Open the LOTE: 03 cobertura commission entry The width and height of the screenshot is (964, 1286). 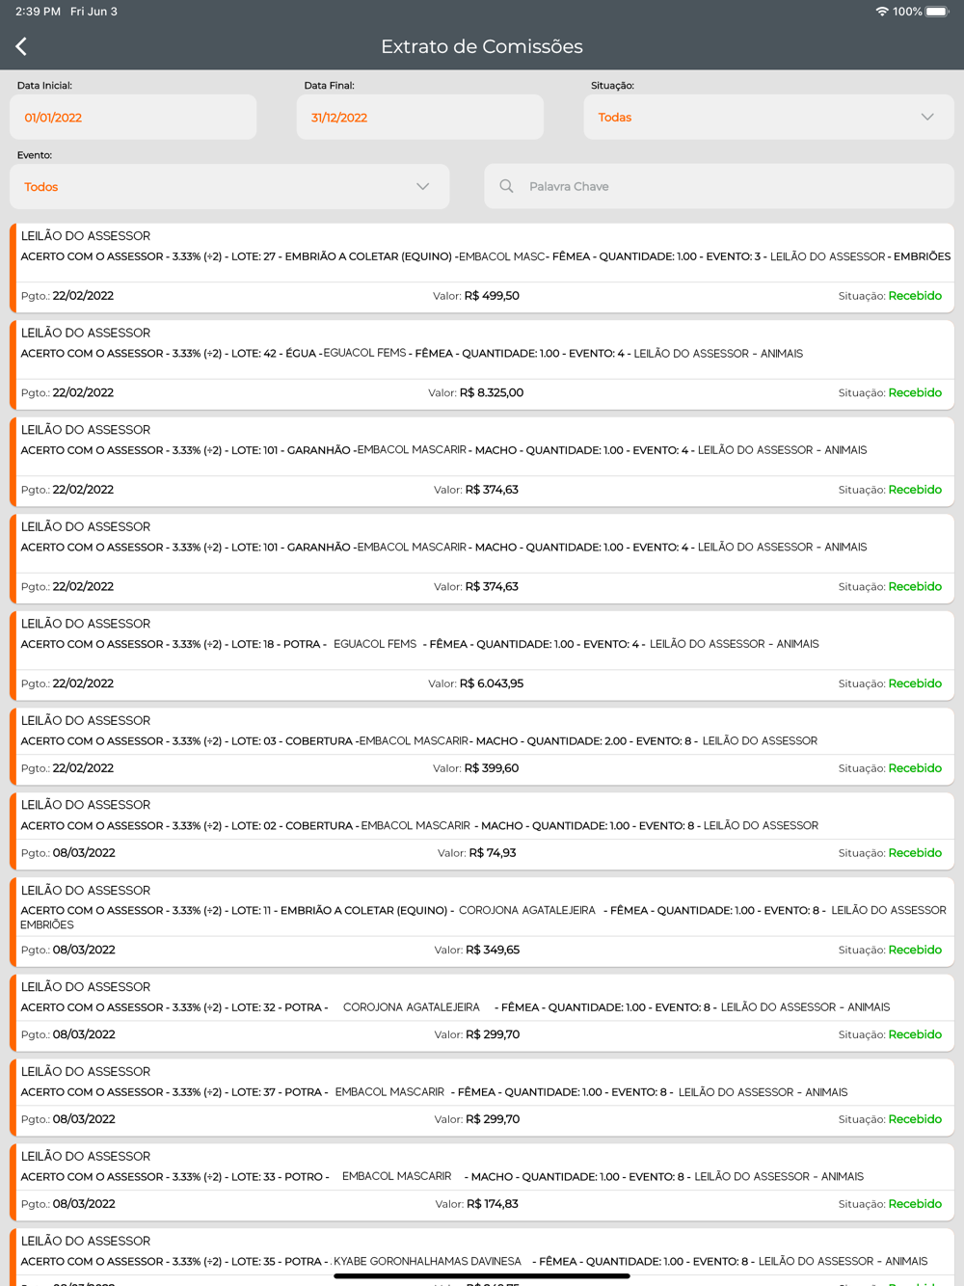[482, 746]
